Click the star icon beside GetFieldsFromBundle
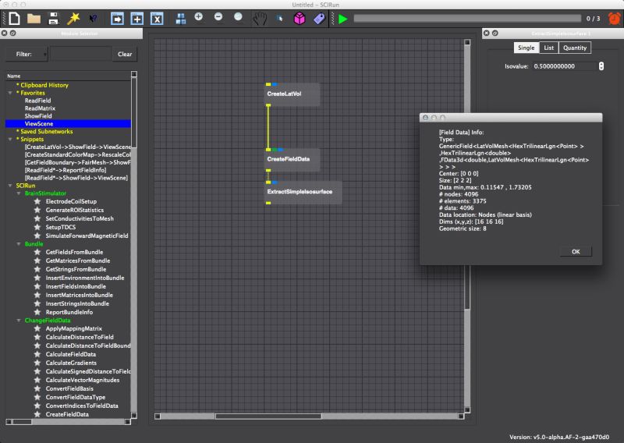Image resolution: width=624 pixels, height=443 pixels. pyautogui.click(x=37, y=252)
